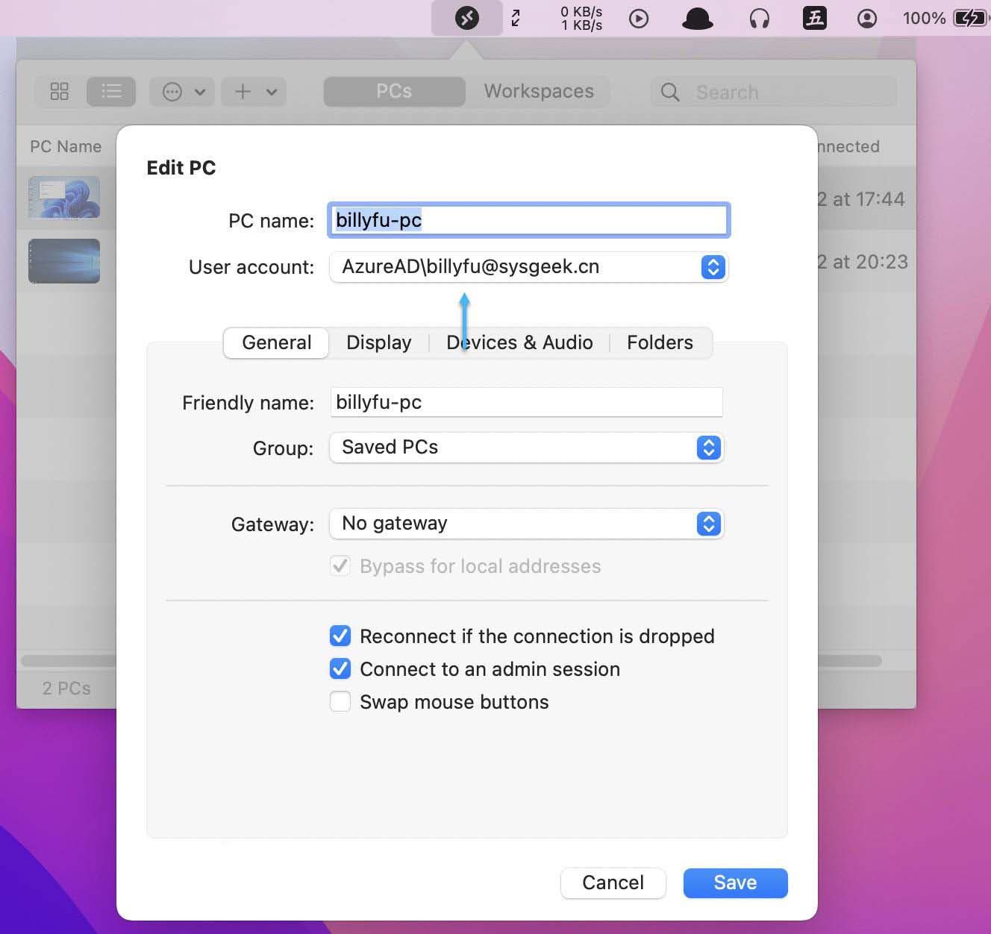Switch to grid view icon

pos(60,92)
